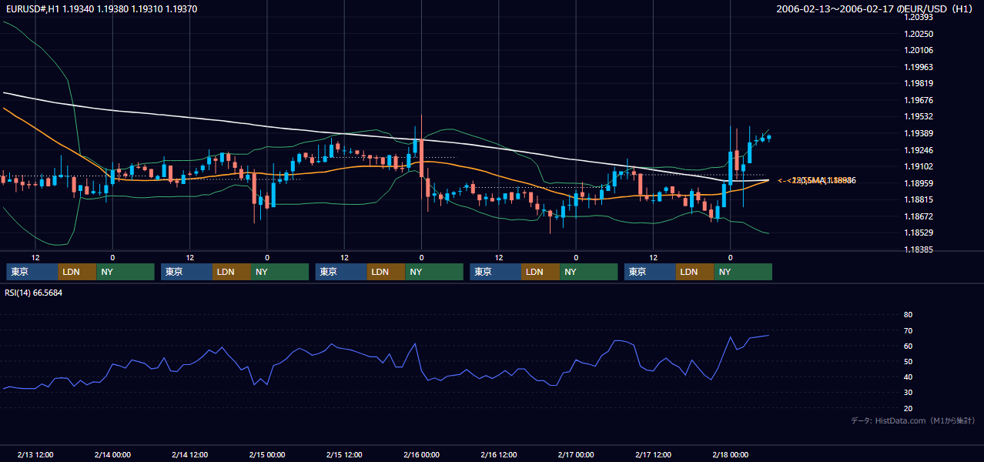Viewport: 984px width, 462px height.
Task: Click price level 1.18672 on axis
Action: [919, 216]
